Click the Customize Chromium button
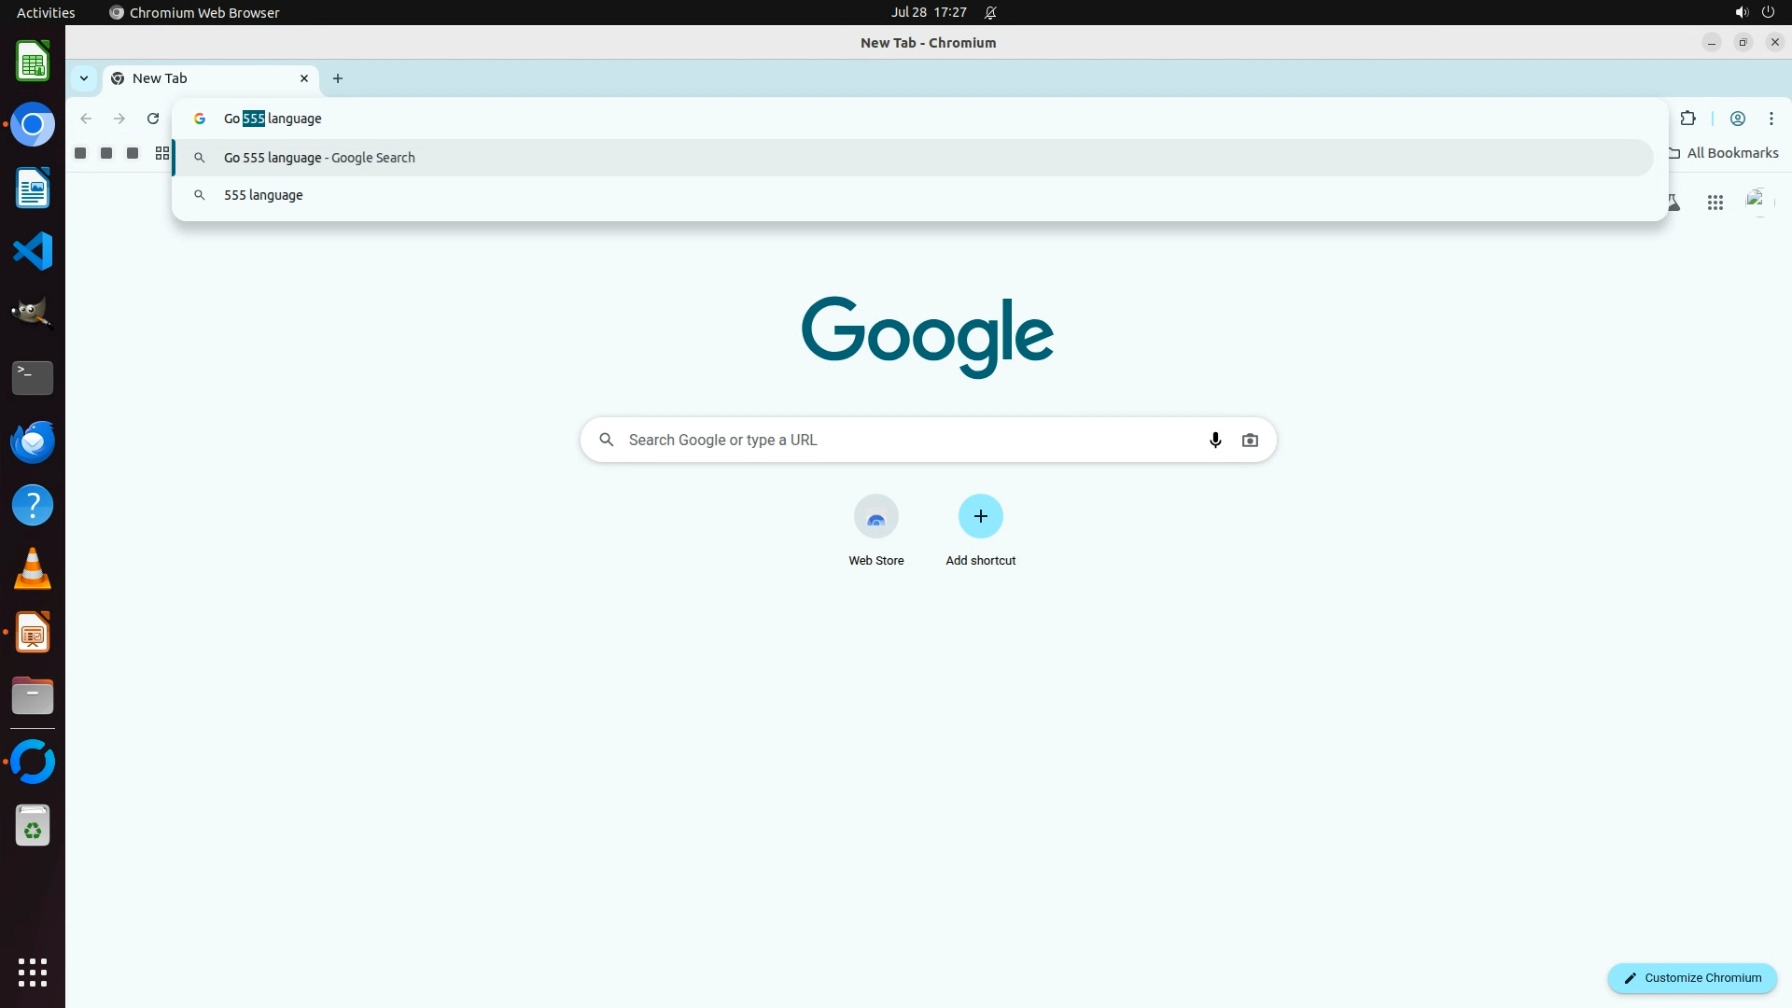This screenshot has height=1008, width=1792. point(1691,977)
